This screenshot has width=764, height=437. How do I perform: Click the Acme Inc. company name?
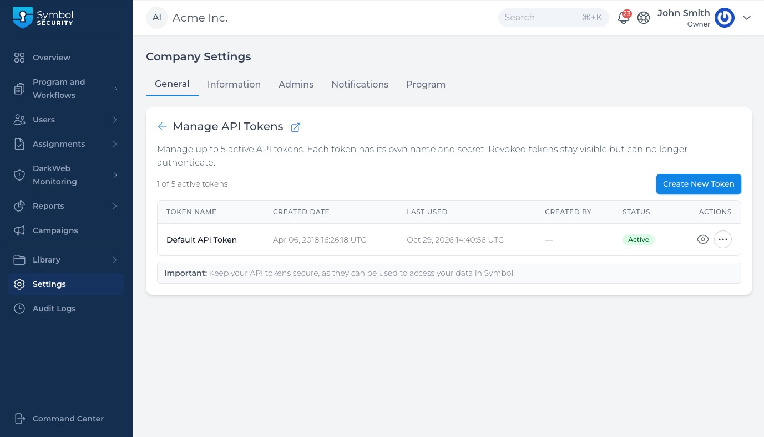pos(200,18)
